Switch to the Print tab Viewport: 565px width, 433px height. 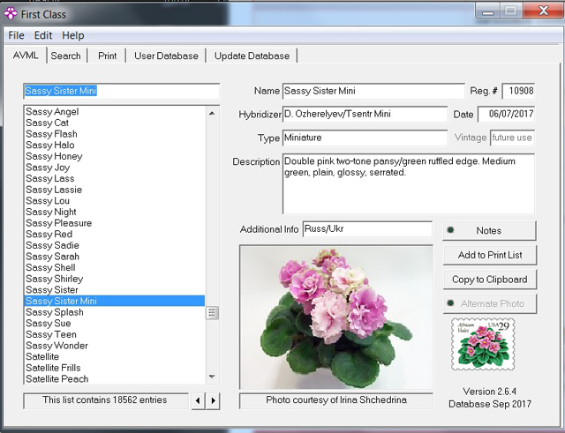(x=108, y=56)
